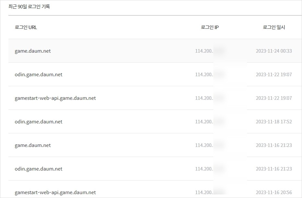
Task: Select the 최근 90일 로그인 기록 heading
Action: (x=29, y=6)
